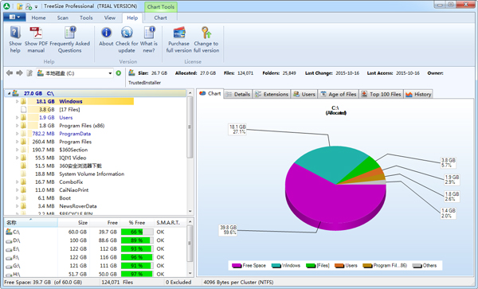
Task: Expand the ComboFix folder
Action: [x=17, y=182]
